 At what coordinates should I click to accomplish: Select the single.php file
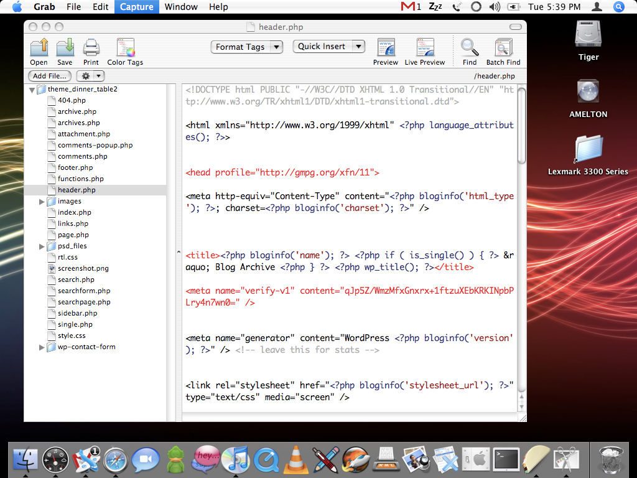[75, 325]
